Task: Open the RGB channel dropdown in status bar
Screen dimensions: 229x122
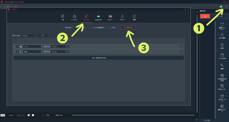Action: coord(50,115)
